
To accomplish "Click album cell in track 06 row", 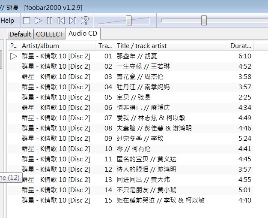I will (x=56, y=107).
